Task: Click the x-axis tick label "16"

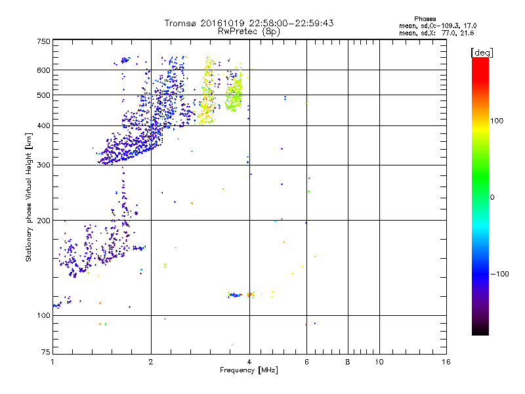Action: [x=446, y=362]
